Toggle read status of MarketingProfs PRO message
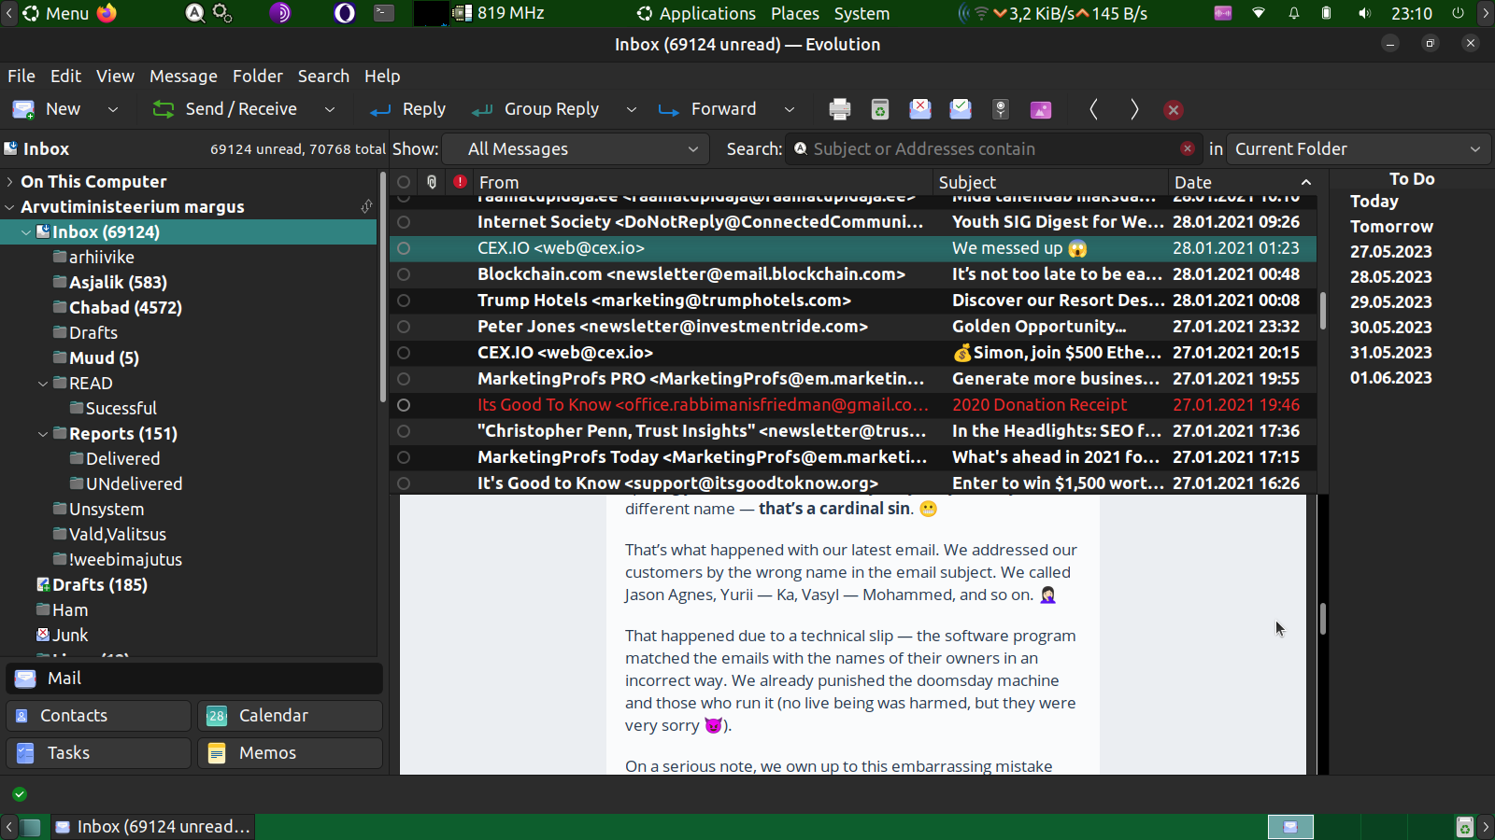Screen dimensions: 1495x840 point(404,379)
